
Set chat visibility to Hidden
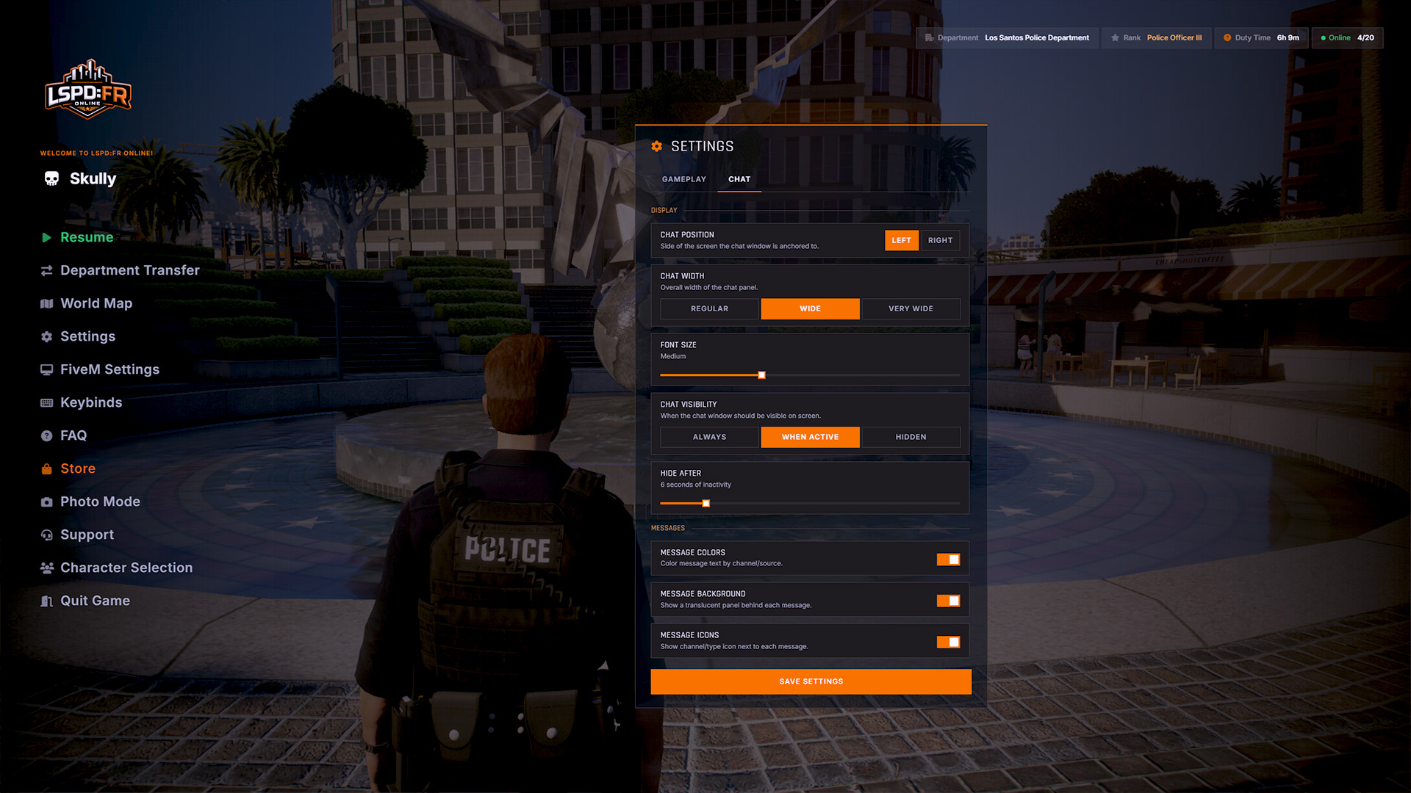click(911, 437)
